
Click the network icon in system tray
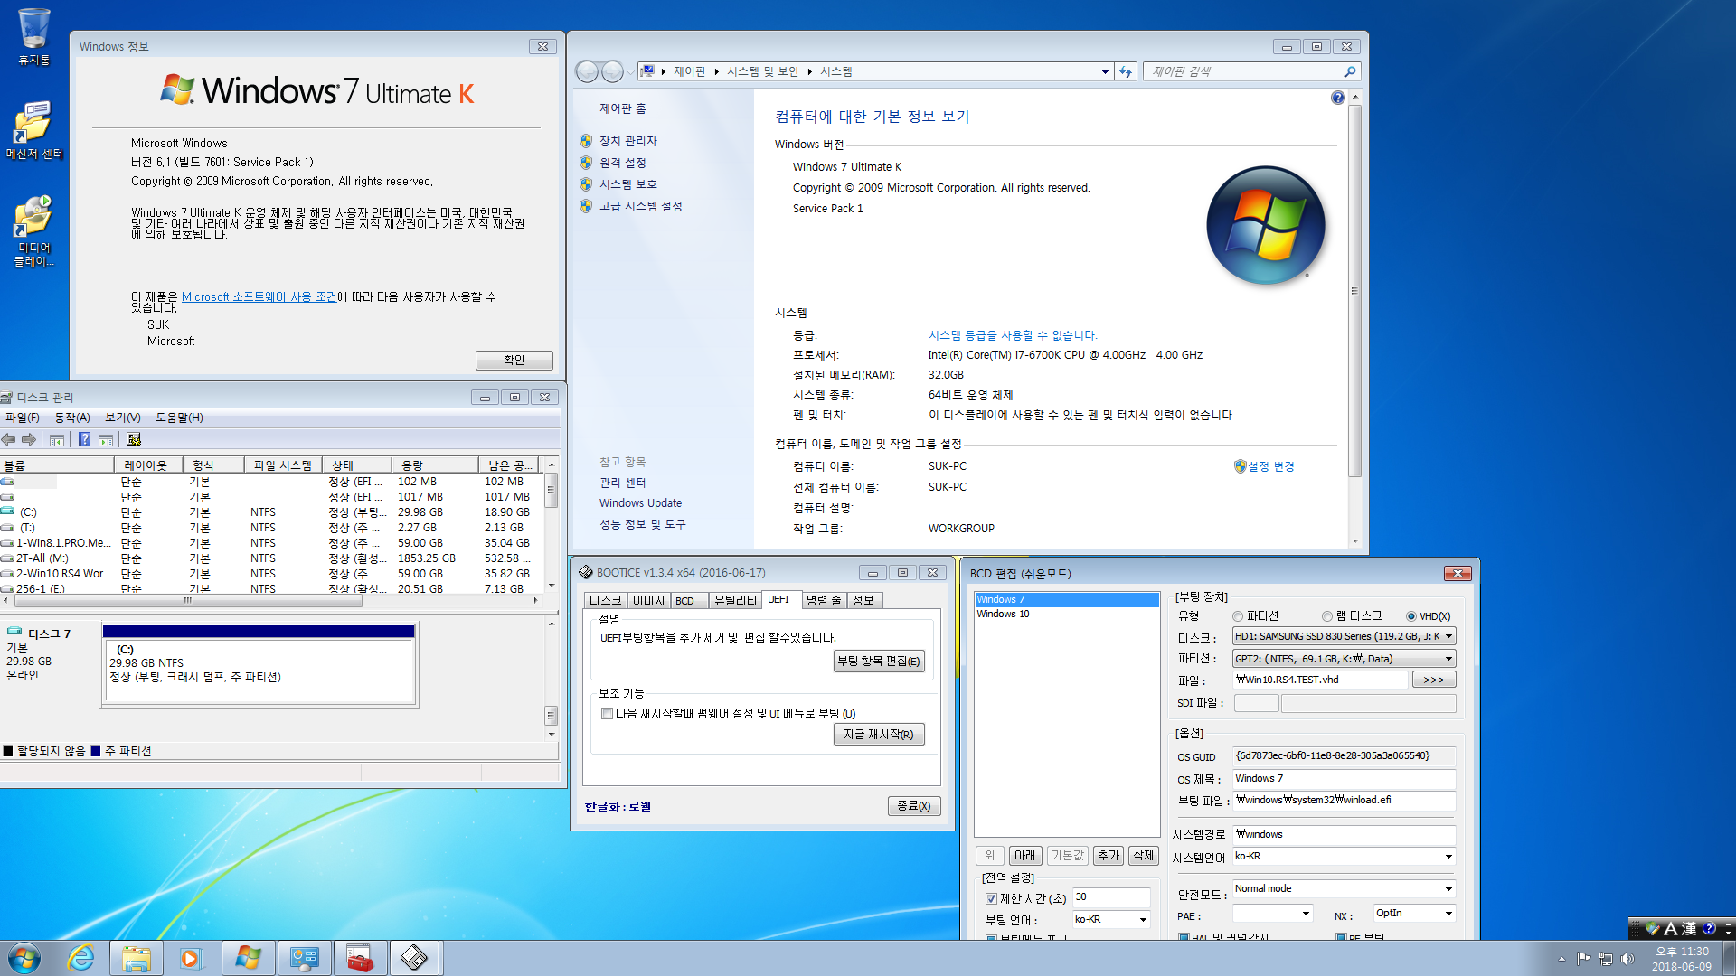(1606, 959)
